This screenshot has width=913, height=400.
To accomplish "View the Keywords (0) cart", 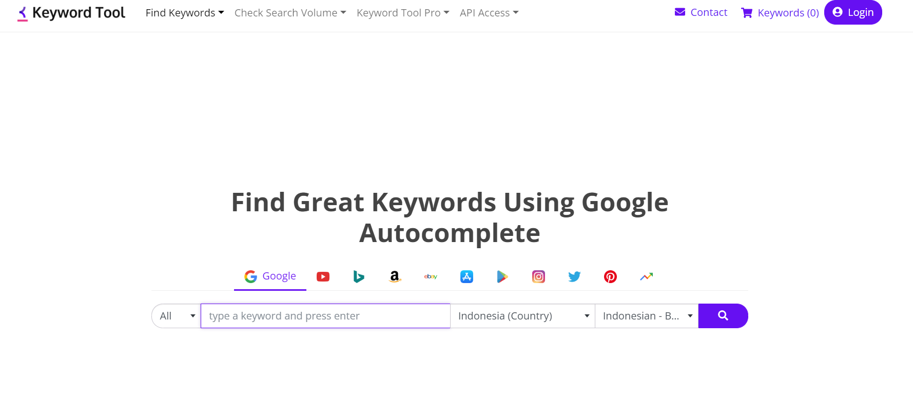I will coord(780,13).
